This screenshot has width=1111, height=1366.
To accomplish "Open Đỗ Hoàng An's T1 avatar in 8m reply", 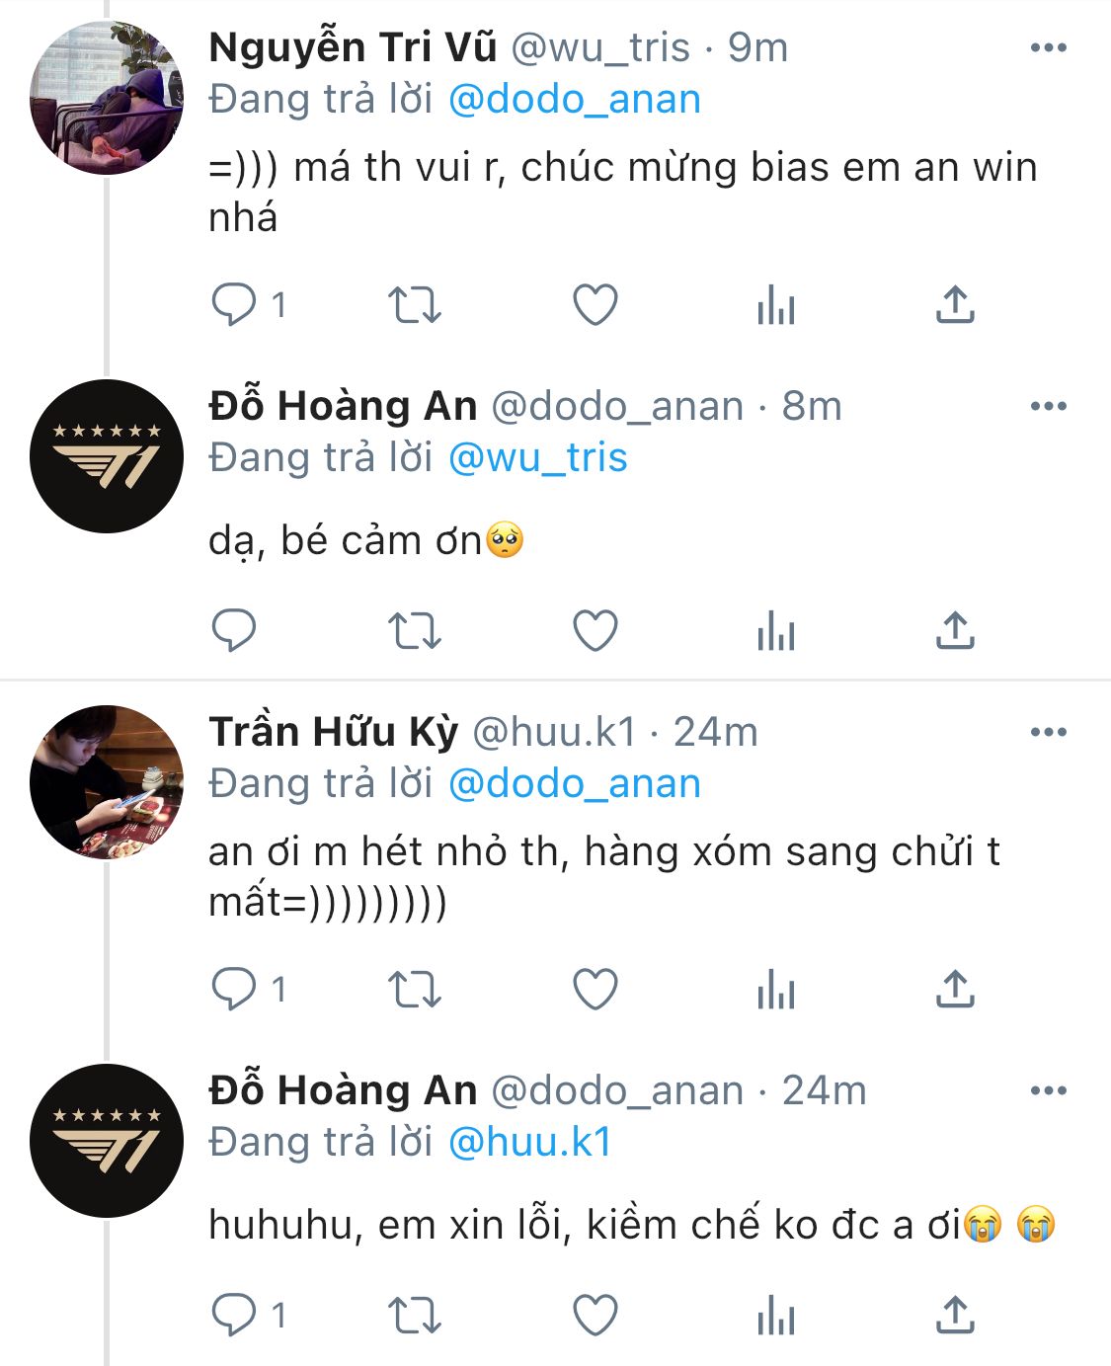I will click(107, 456).
